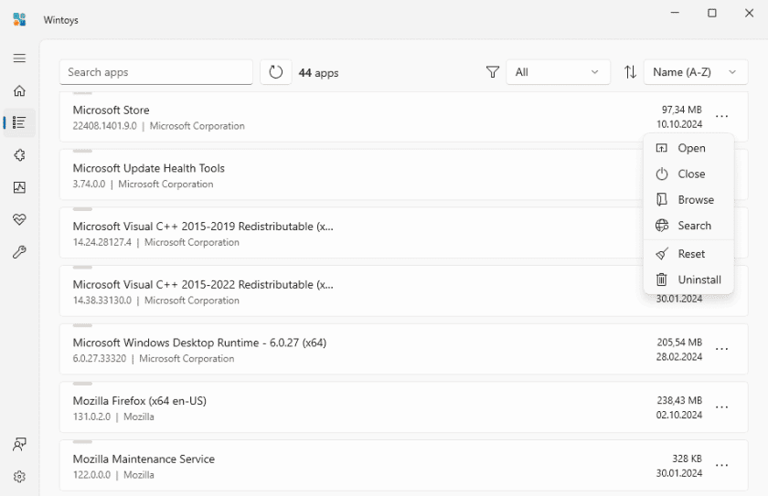Click the feedback icon in sidebar
This screenshot has height=496, width=768.
pos(19,445)
